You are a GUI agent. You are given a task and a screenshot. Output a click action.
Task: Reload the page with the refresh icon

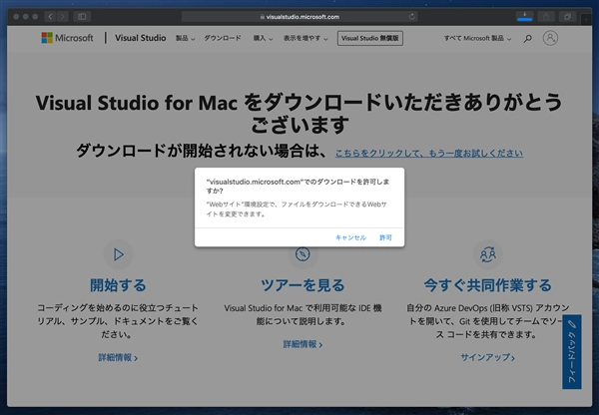[x=411, y=17]
